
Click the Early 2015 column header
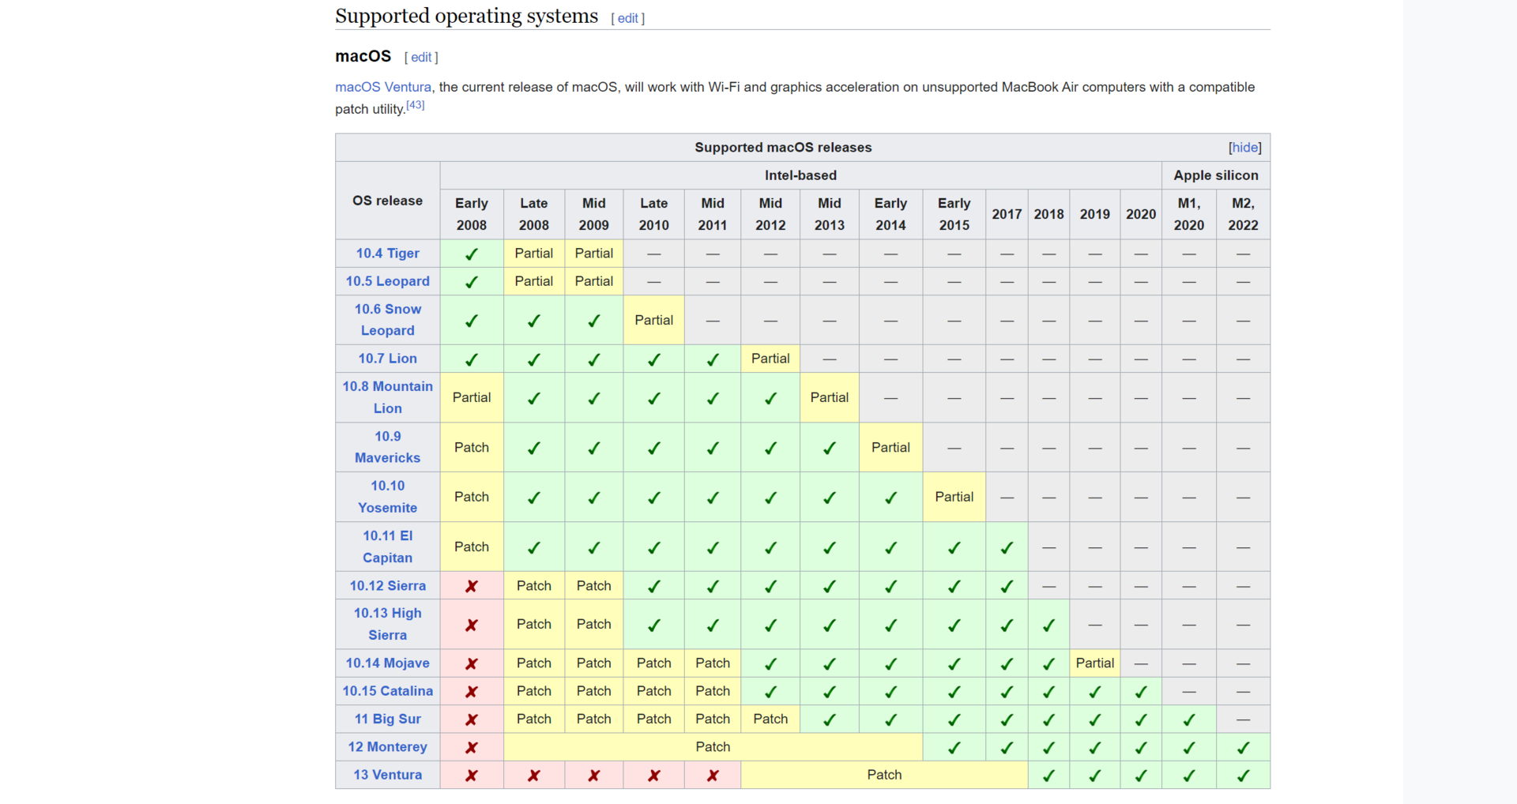pos(954,214)
